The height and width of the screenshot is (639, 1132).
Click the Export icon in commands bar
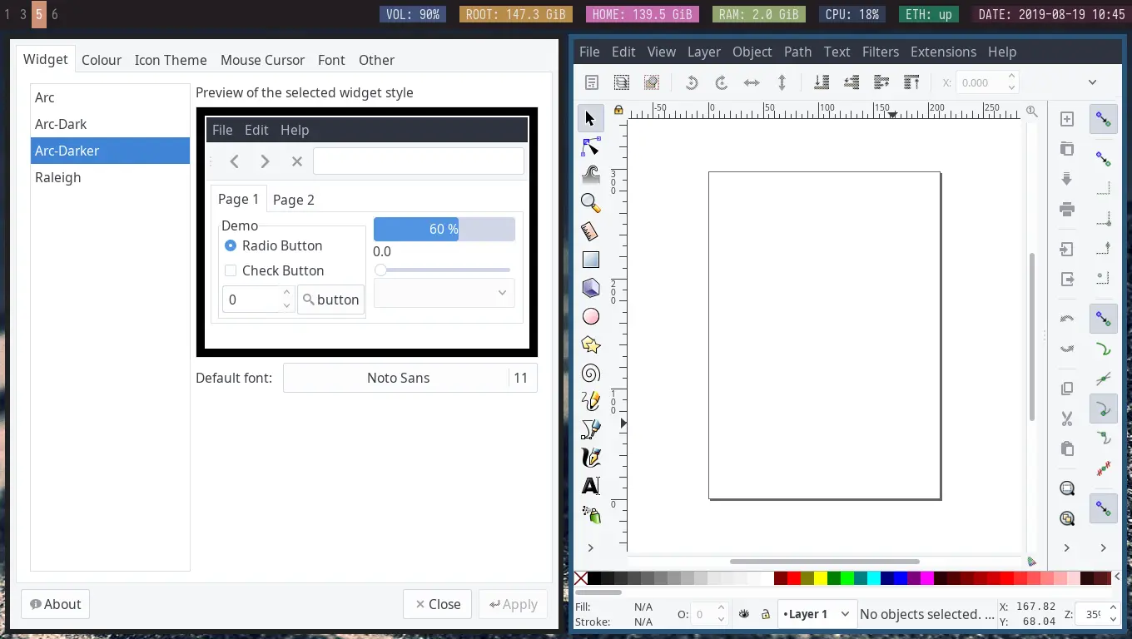[1067, 279]
